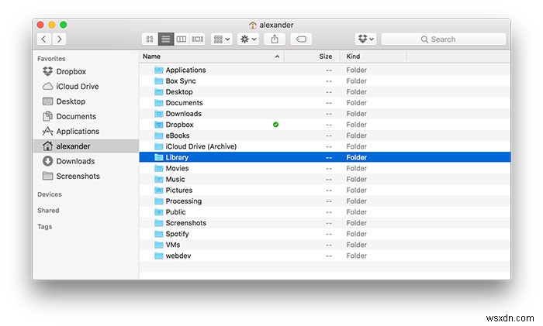Switch to Cover Flow view
Image resolution: width=543 pixels, height=326 pixels.
pyautogui.click(x=197, y=39)
